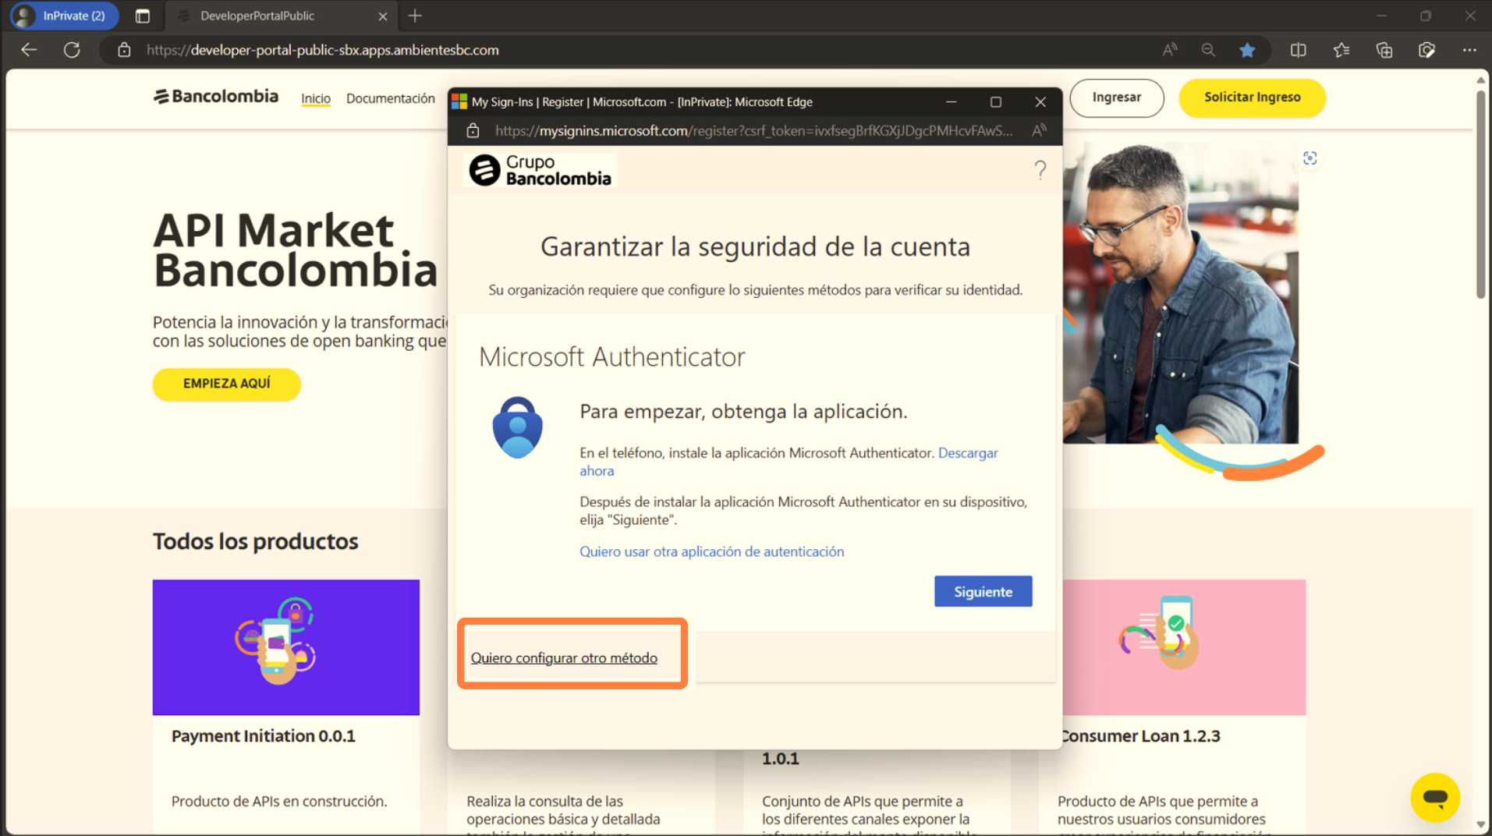Maximize the My Sign-Ins popup window
Viewport: 1492px width, 836px height.
coord(995,102)
